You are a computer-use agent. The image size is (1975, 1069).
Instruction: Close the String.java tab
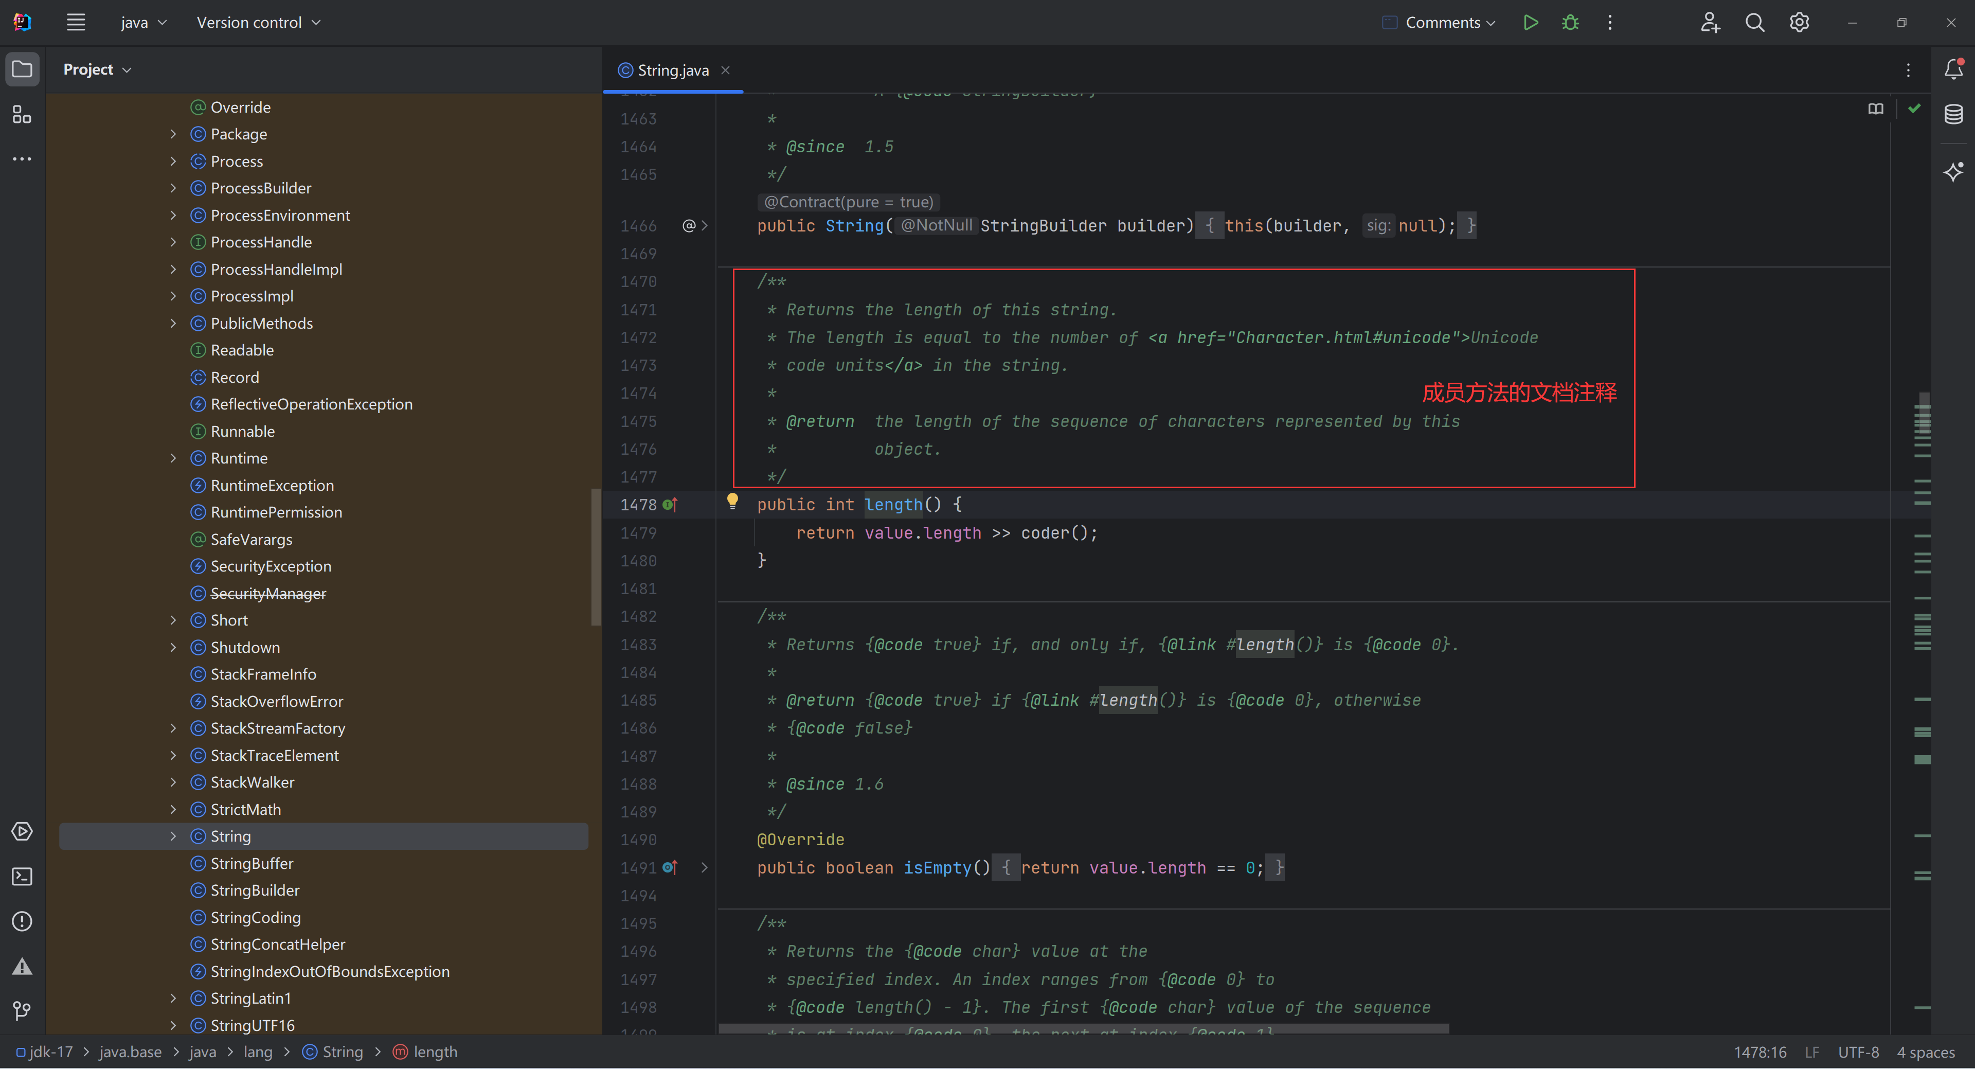pyautogui.click(x=725, y=70)
